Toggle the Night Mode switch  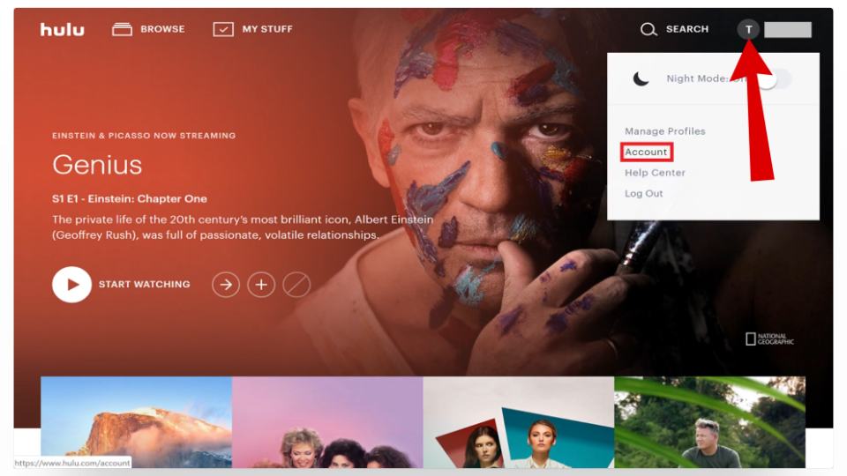coord(775,78)
